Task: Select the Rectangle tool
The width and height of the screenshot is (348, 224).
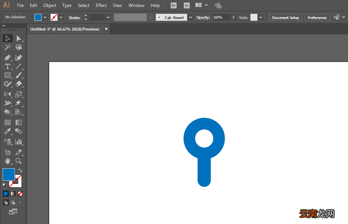Action: pos(8,75)
